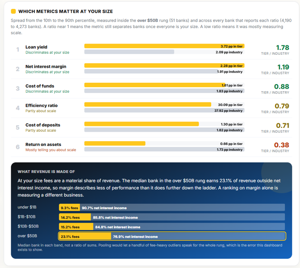Click the Loan yield yellow in-tier bar
The image size is (300, 268).
click(x=164, y=46)
